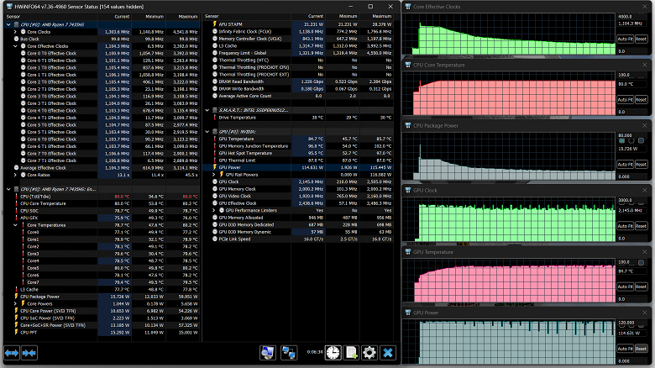
Task: Start logging with the document plus icon
Action: point(351,353)
